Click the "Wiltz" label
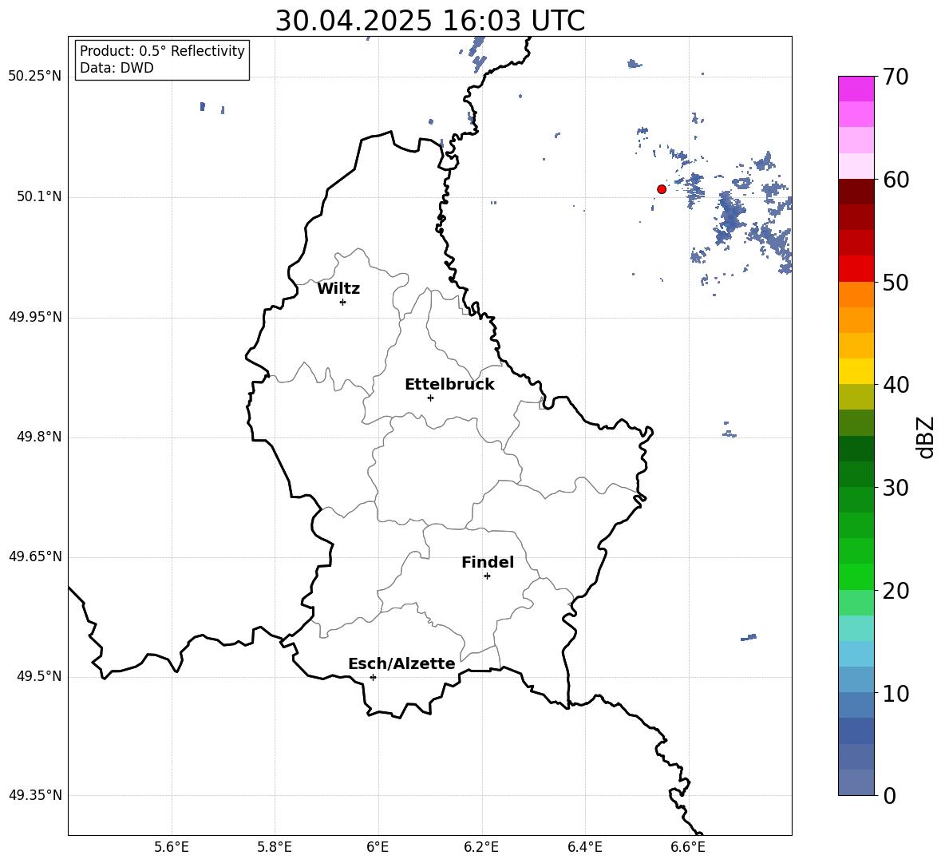The image size is (945, 863). 338,289
